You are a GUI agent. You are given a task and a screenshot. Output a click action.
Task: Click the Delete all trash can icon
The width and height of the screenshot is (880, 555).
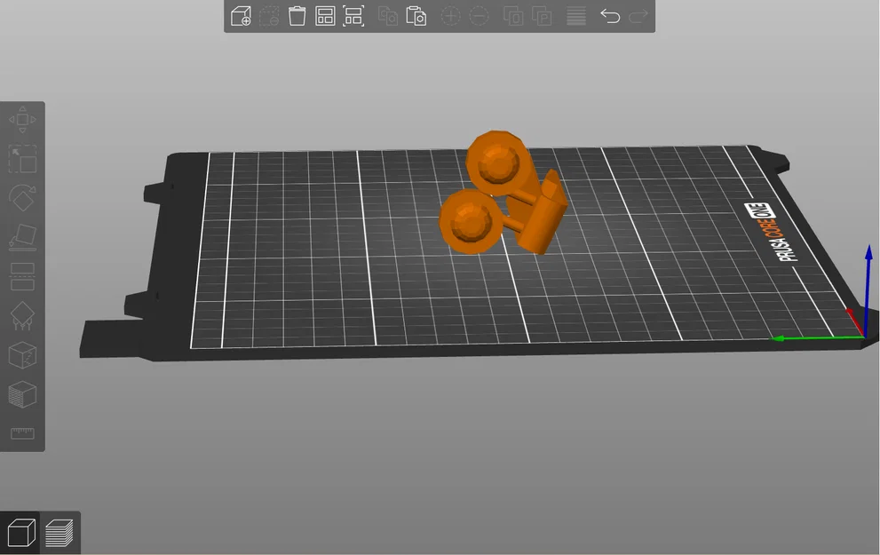point(297,16)
